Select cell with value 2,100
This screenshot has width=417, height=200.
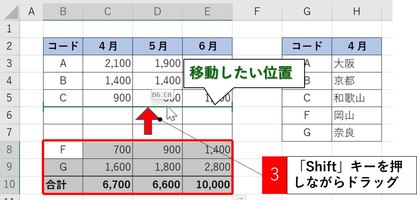coord(108,64)
